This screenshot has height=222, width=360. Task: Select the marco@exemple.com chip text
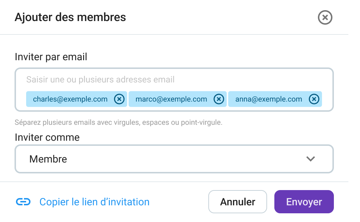pyautogui.click(x=171, y=99)
